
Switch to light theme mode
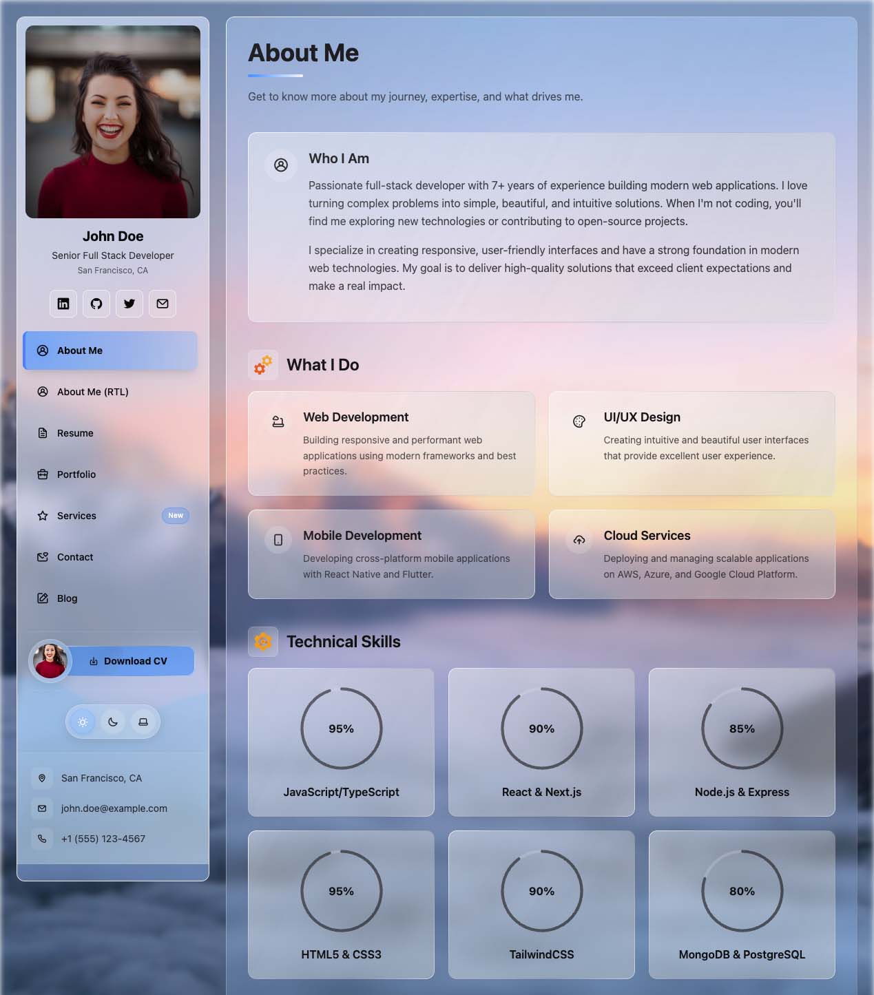[83, 722]
